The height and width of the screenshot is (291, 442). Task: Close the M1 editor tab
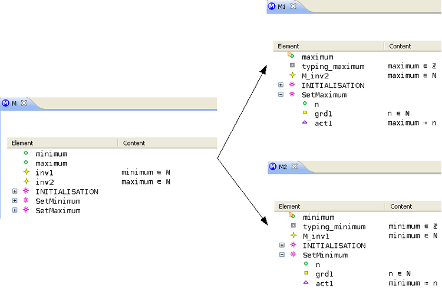(293, 6)
